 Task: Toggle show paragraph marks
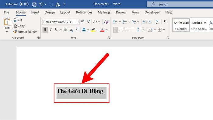(165, 22)
